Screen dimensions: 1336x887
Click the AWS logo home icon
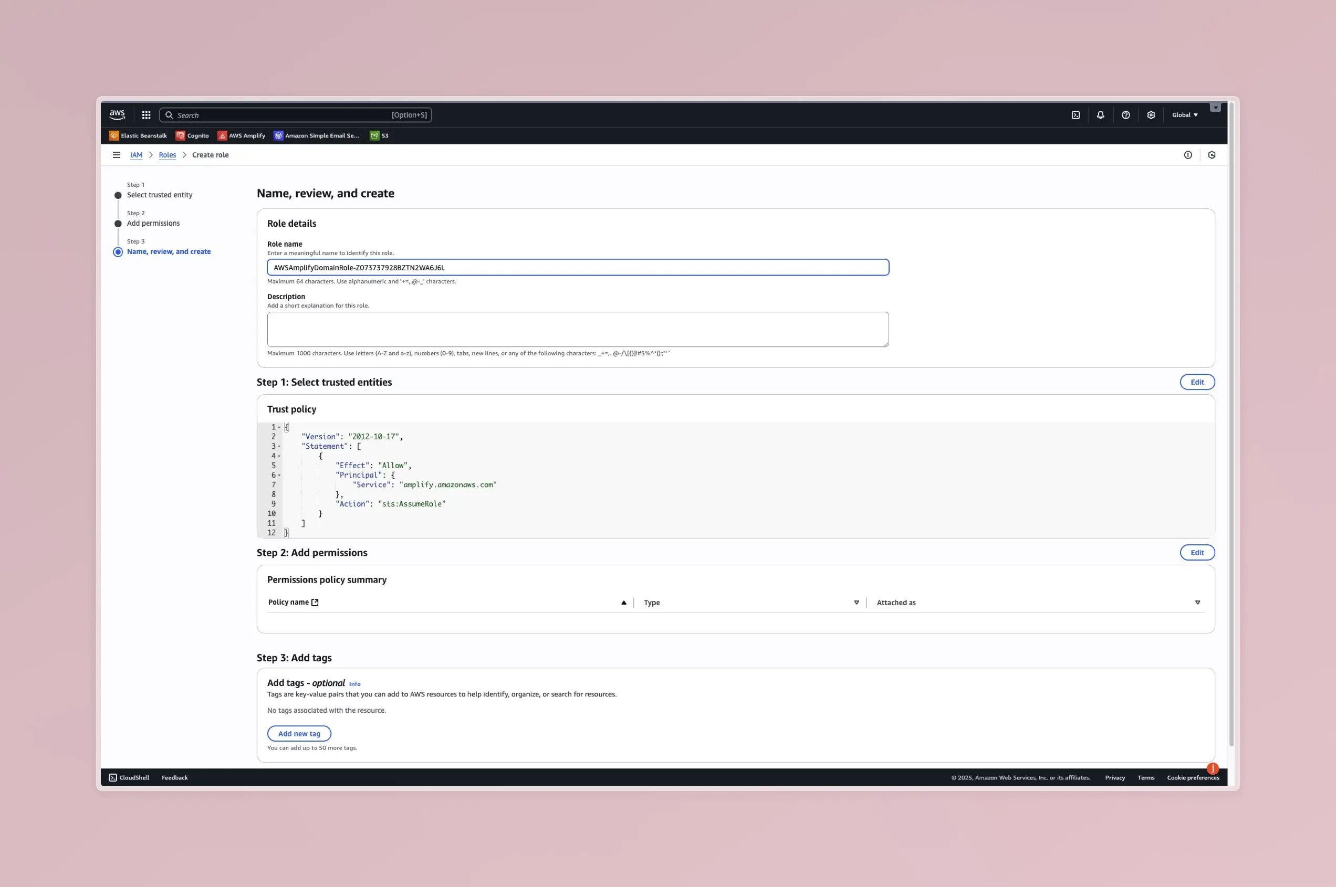(x=117, y=114)
